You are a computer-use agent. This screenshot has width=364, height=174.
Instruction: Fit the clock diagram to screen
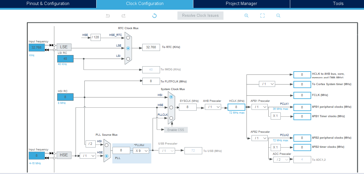click(262, 16)
